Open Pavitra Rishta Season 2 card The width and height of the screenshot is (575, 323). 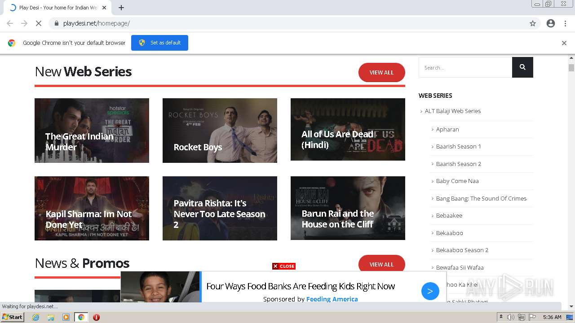coord(220,208)
